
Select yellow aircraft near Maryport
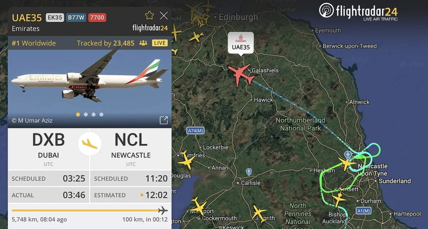click(199, 206)
